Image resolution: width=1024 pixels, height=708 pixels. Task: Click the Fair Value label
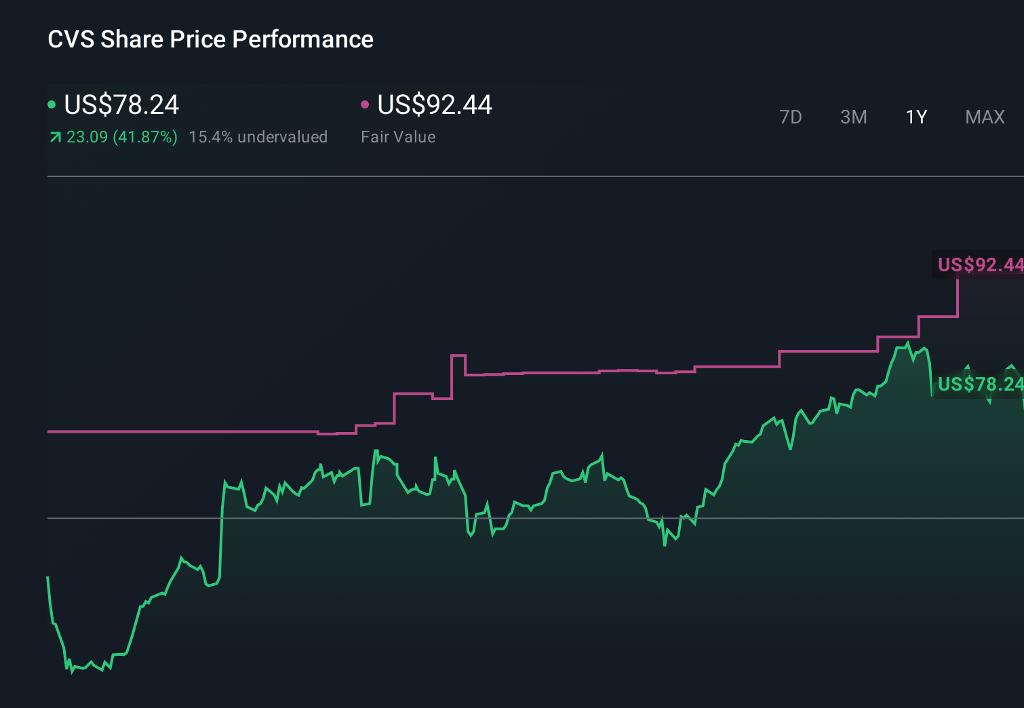click(x=398, y=137)
